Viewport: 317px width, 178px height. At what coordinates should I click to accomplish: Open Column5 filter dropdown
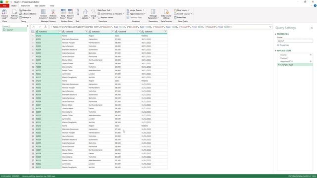point(165,32)
